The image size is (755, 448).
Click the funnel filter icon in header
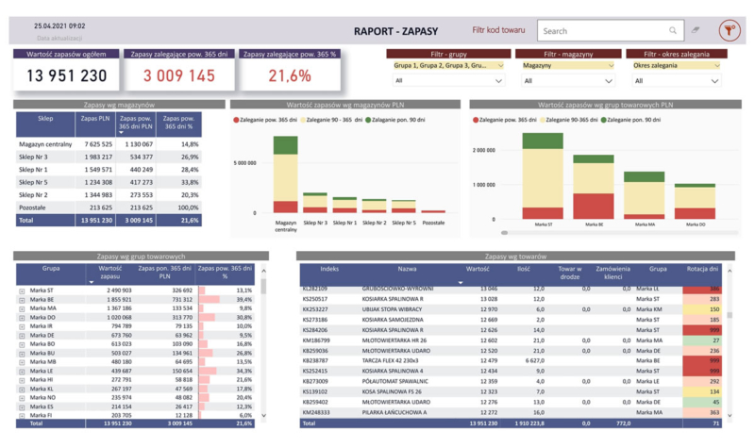click(729, 31)
